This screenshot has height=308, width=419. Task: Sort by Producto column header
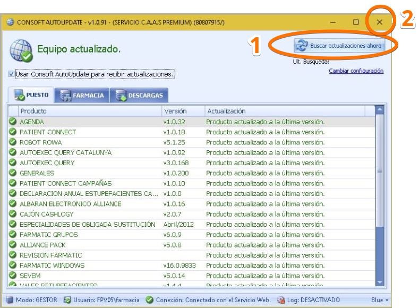coord(90,111)
